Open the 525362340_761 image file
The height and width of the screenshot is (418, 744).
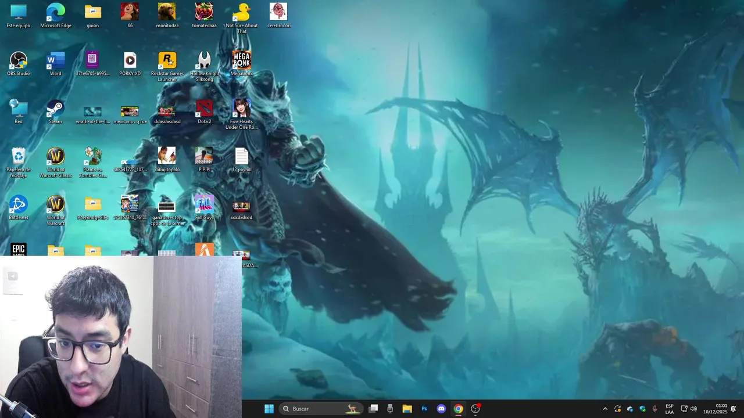click(130, 208)
